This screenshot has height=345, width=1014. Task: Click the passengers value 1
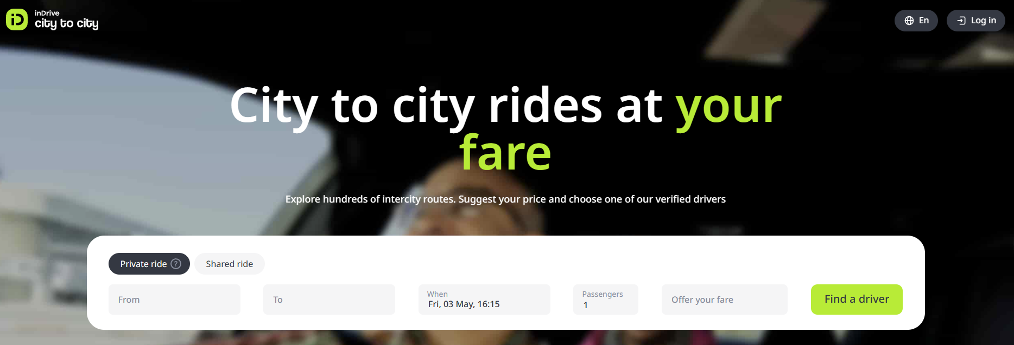(x=586, y=305)
